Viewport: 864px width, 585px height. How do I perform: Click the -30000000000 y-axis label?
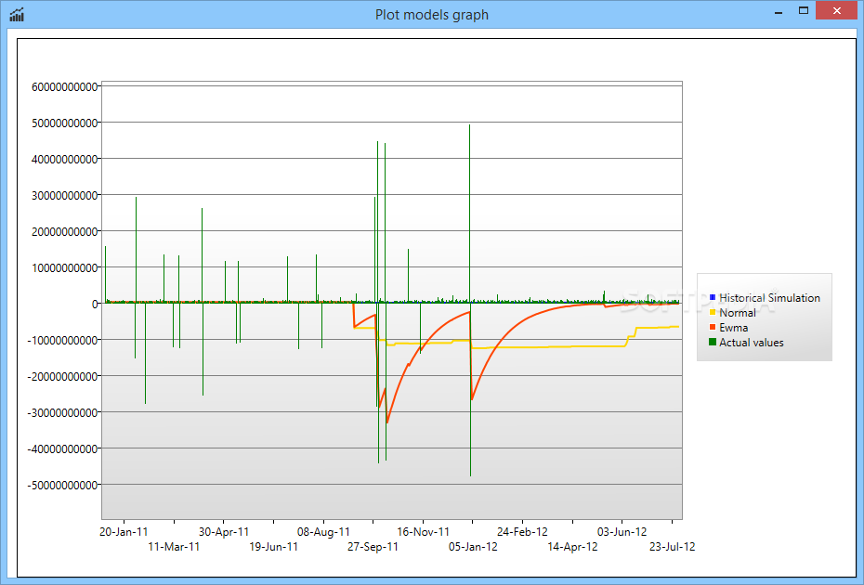coord(63,412)
